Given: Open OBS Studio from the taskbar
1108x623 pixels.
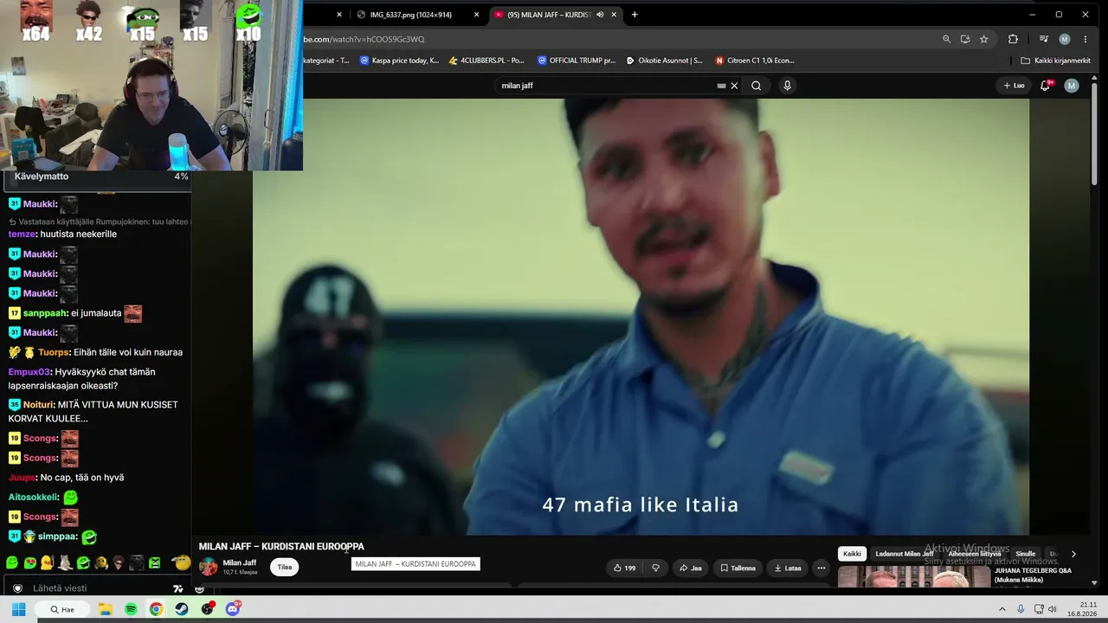Looking at the screenshot, I should 207,609.
